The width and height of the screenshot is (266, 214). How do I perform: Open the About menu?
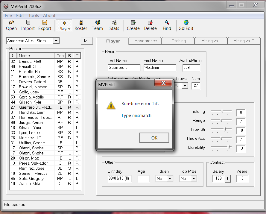coord(49,16)
